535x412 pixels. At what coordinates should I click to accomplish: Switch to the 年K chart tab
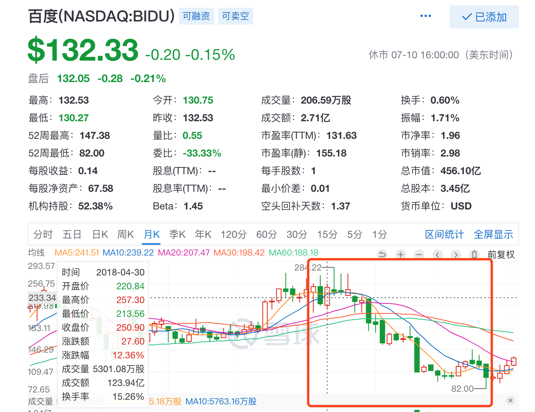point(203,234)
